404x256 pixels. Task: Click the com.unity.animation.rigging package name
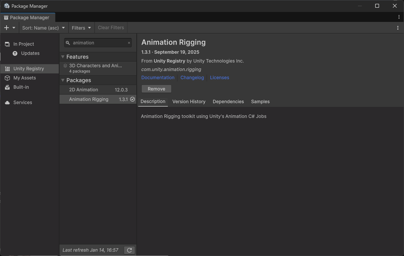point(171,69)
